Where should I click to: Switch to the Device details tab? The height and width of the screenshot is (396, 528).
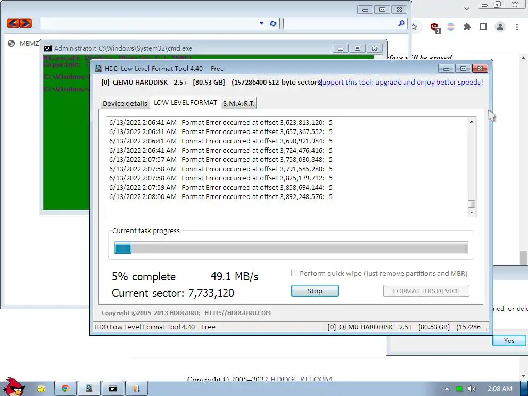point(125,103)
